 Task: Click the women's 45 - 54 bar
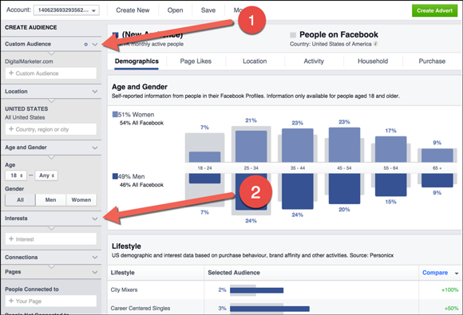344,144
